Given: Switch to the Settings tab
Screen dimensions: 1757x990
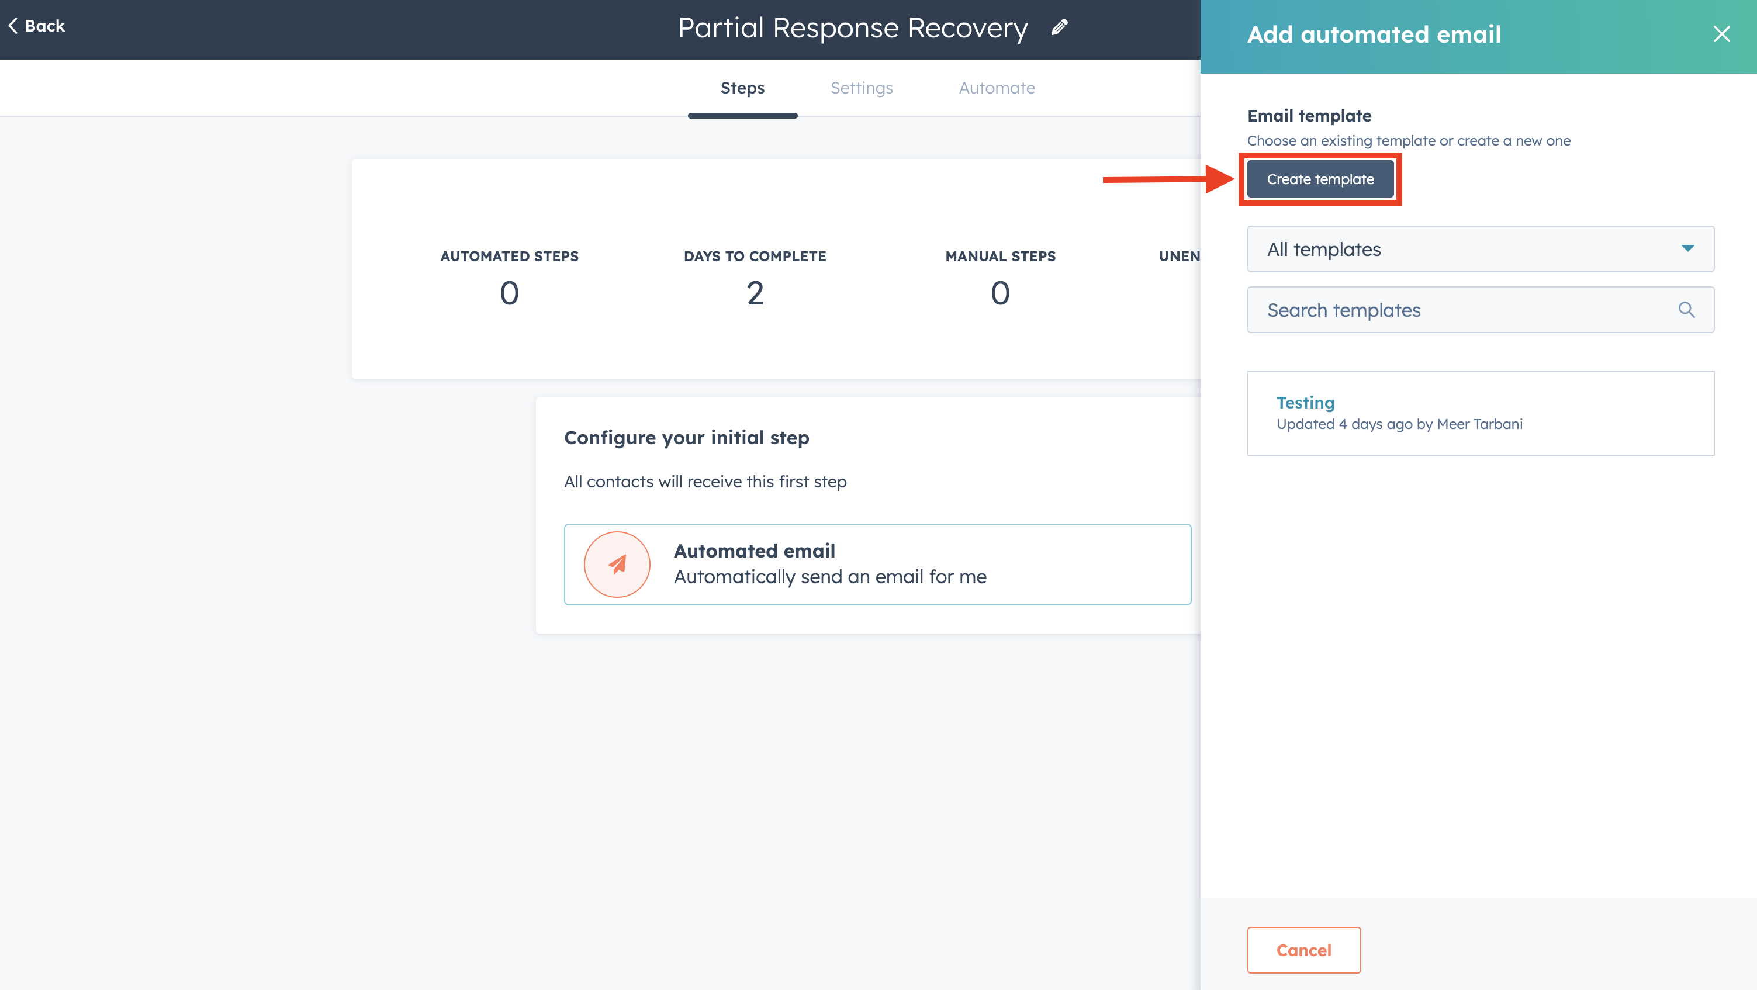Looking at the screenshot, I should (x=862, y=88).
